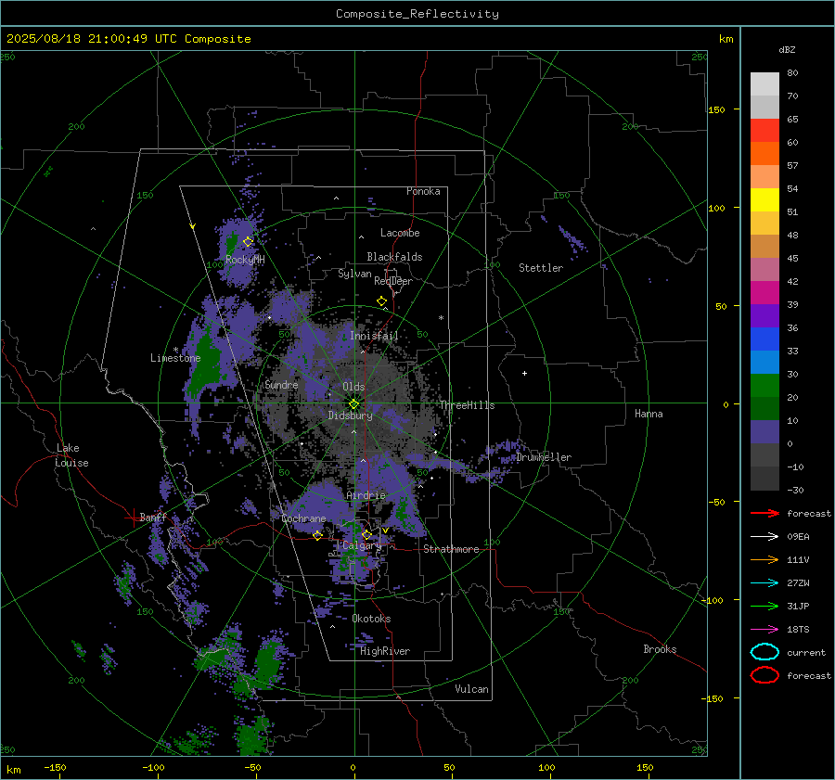The height and width of the screenshot is (780, 835).
Task: Click the Brooks city label
Action: (660, 649)
